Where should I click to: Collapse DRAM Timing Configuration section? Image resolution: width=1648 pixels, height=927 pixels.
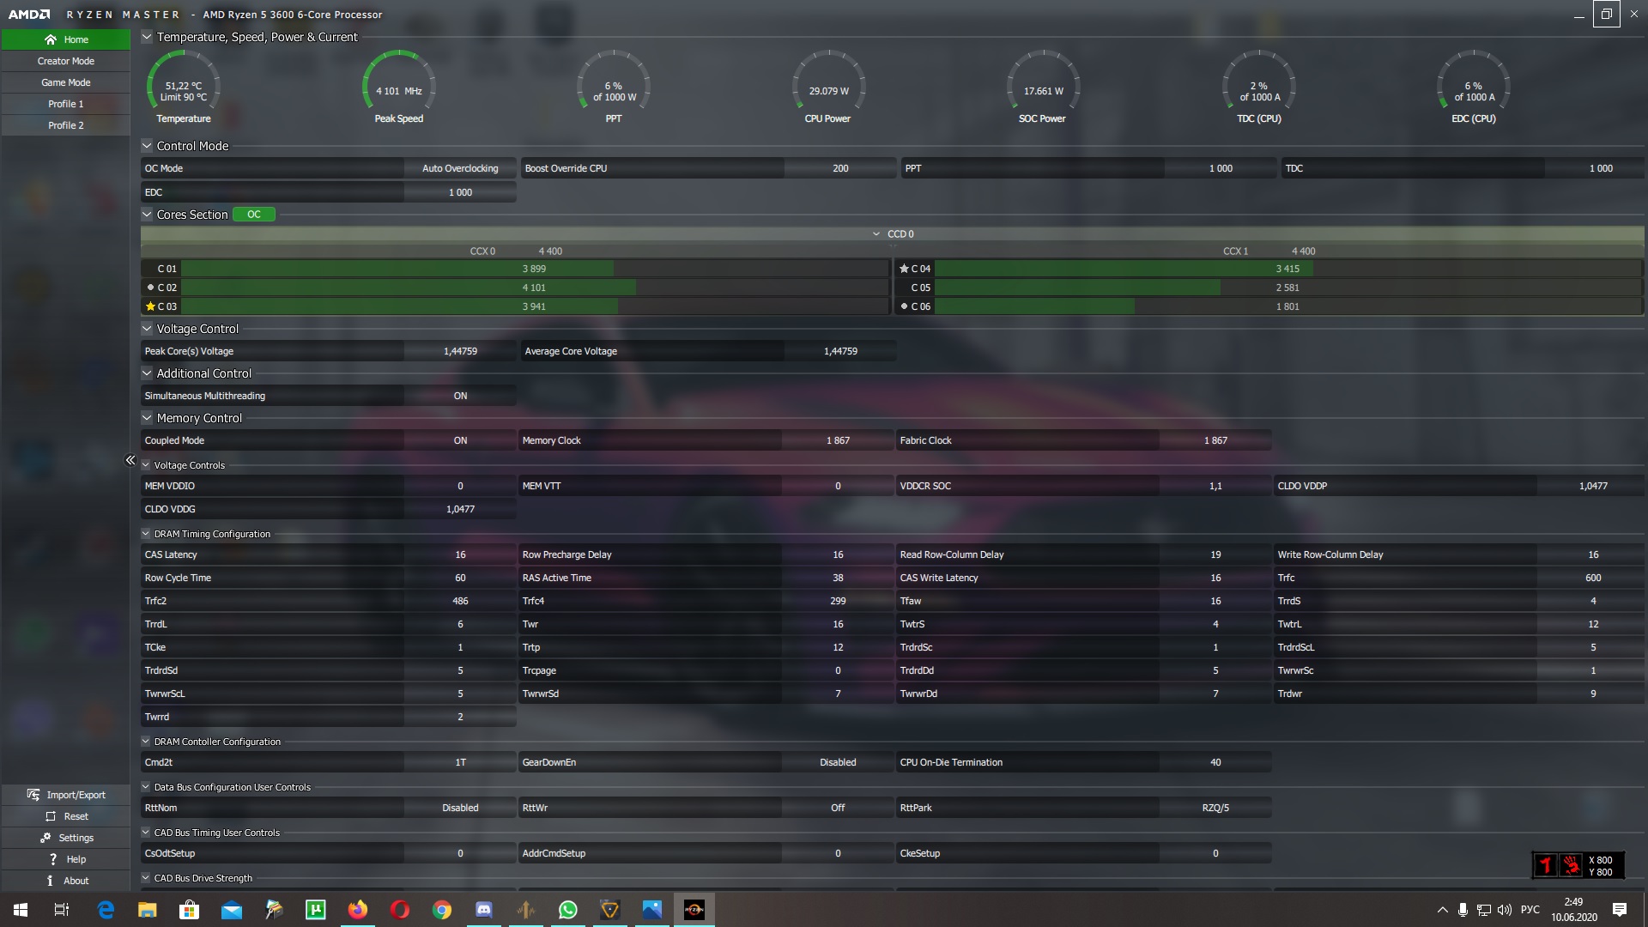pos(146,534)
